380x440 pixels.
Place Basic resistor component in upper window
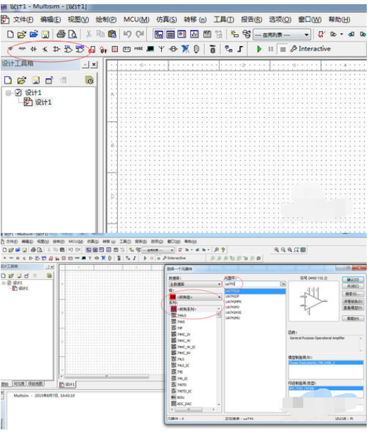tap(22, 49)
